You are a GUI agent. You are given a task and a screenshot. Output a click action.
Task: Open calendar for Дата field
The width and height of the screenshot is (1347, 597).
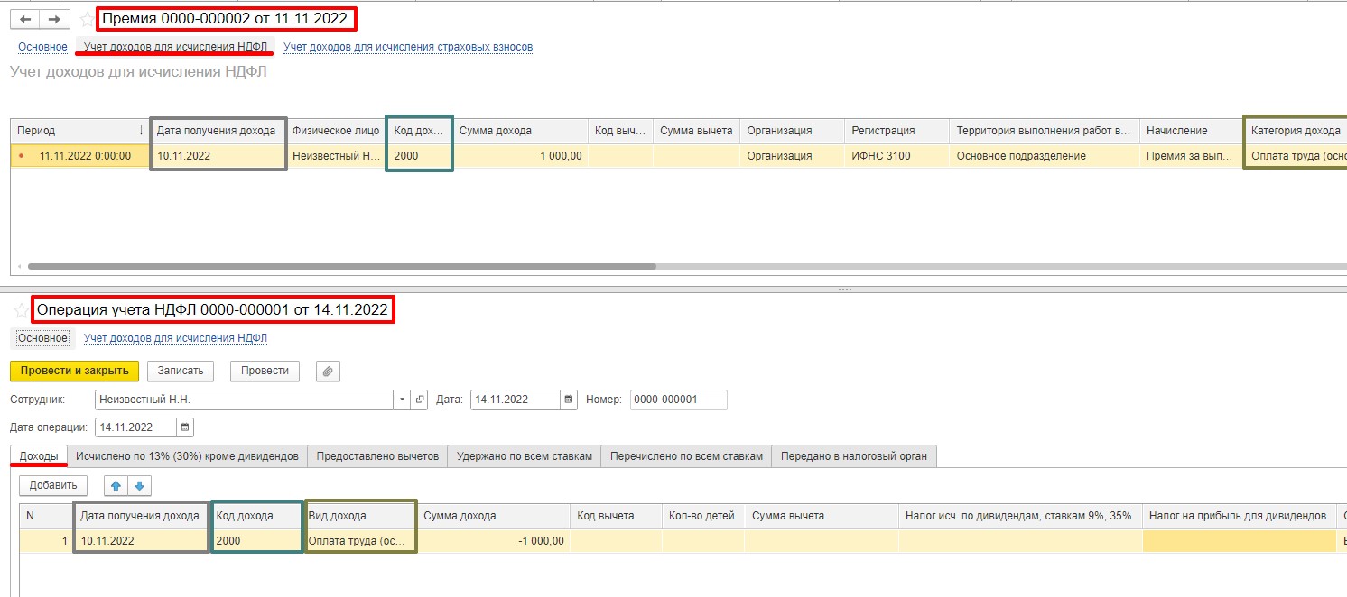[x=569, y=400]
